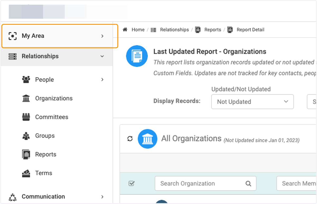317x204 pixels.
Task: Navigate to Relationships breadcrumb link
Action: click(x=174, y=30)
